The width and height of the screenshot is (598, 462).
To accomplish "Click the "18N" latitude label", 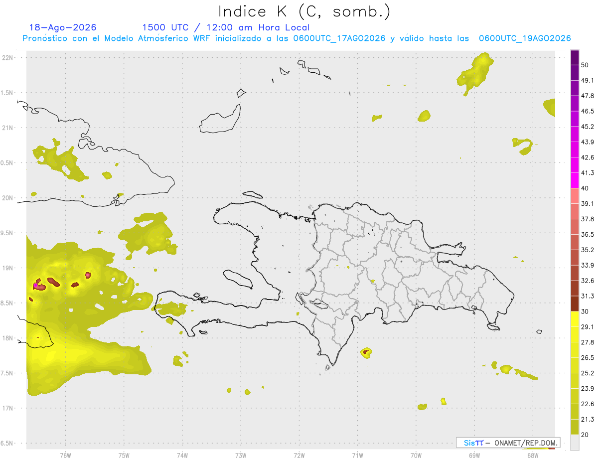I will tap(8, 338).
